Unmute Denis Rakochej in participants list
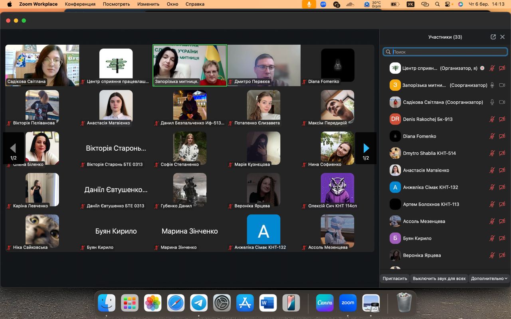 (x=492, y=119)
